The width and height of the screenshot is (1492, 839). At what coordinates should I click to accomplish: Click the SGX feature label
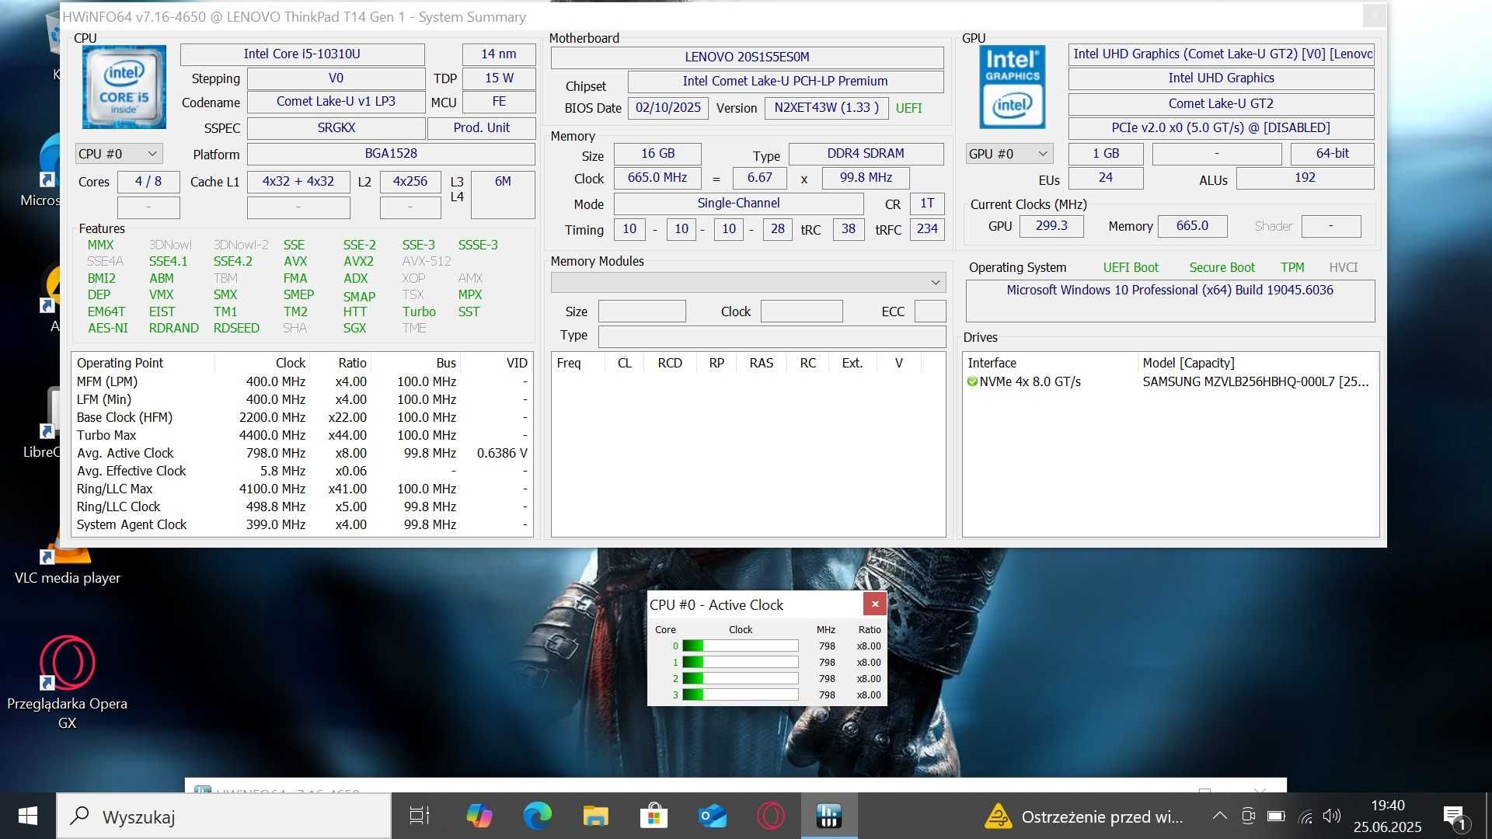point(354,328)
